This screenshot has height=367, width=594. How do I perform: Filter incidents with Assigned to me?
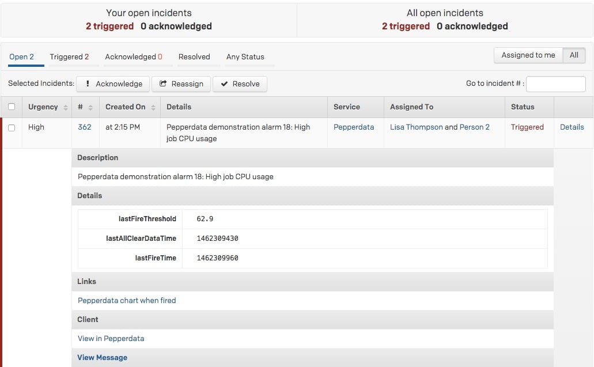528,55
